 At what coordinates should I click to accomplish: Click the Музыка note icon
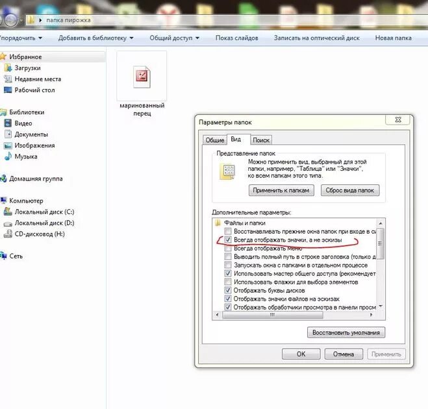pos(8,156)
